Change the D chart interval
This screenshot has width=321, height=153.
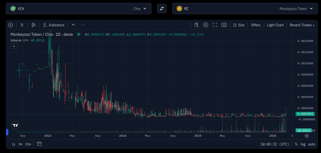22,25
